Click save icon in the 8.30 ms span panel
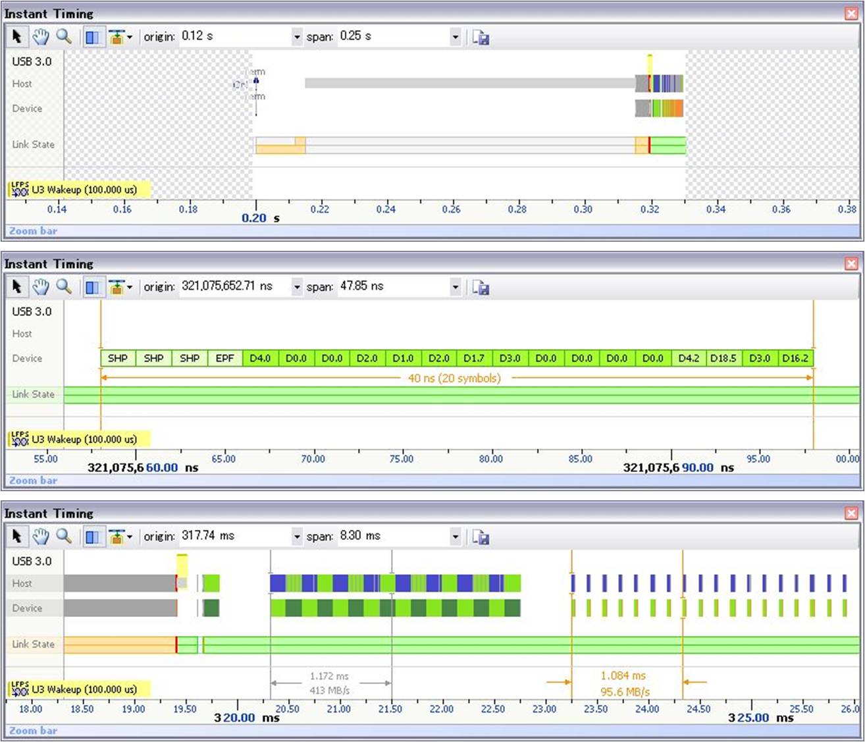The height and width of the screenshot is (742, 865). tap(481, 537)
